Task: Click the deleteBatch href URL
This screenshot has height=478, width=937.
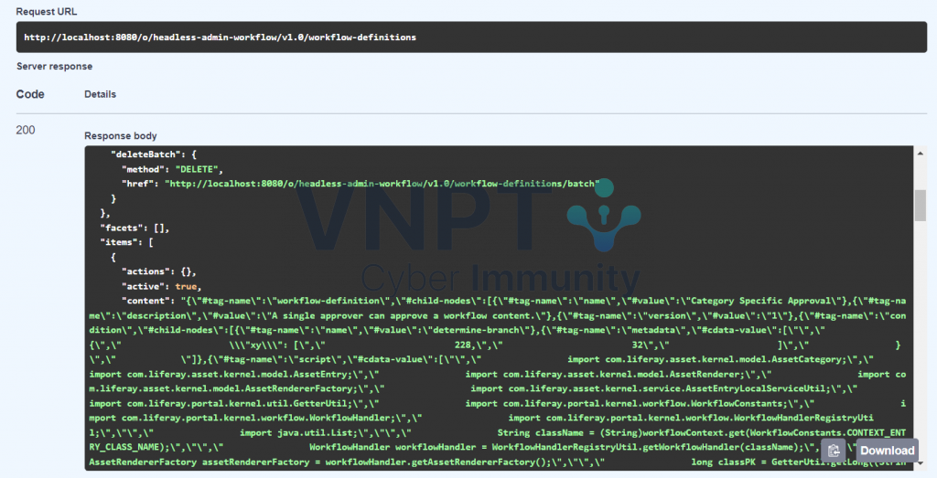Action: 382,184
